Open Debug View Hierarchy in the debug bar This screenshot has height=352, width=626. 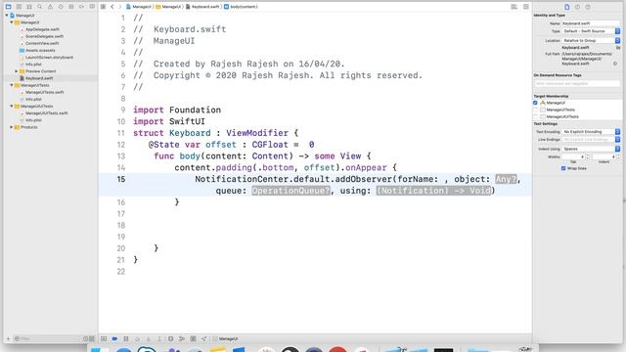[x=170, y=339]
